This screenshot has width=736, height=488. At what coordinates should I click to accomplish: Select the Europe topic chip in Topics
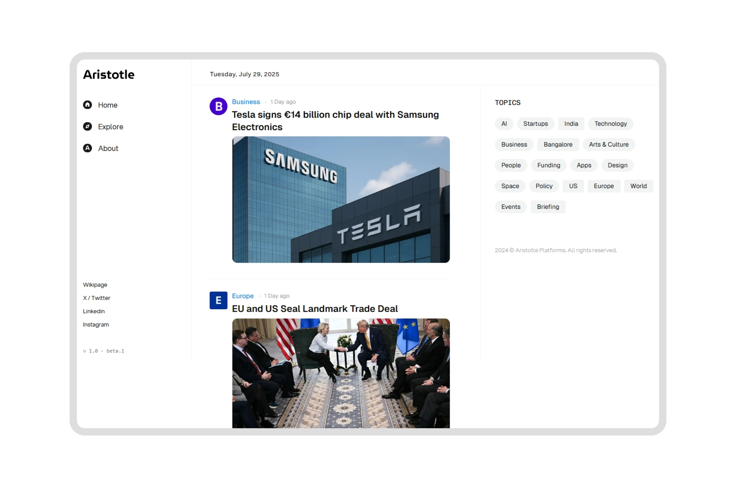pos(604,186)
